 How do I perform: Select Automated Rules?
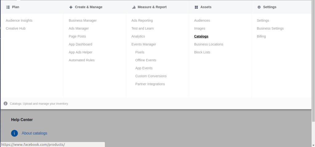82,60
